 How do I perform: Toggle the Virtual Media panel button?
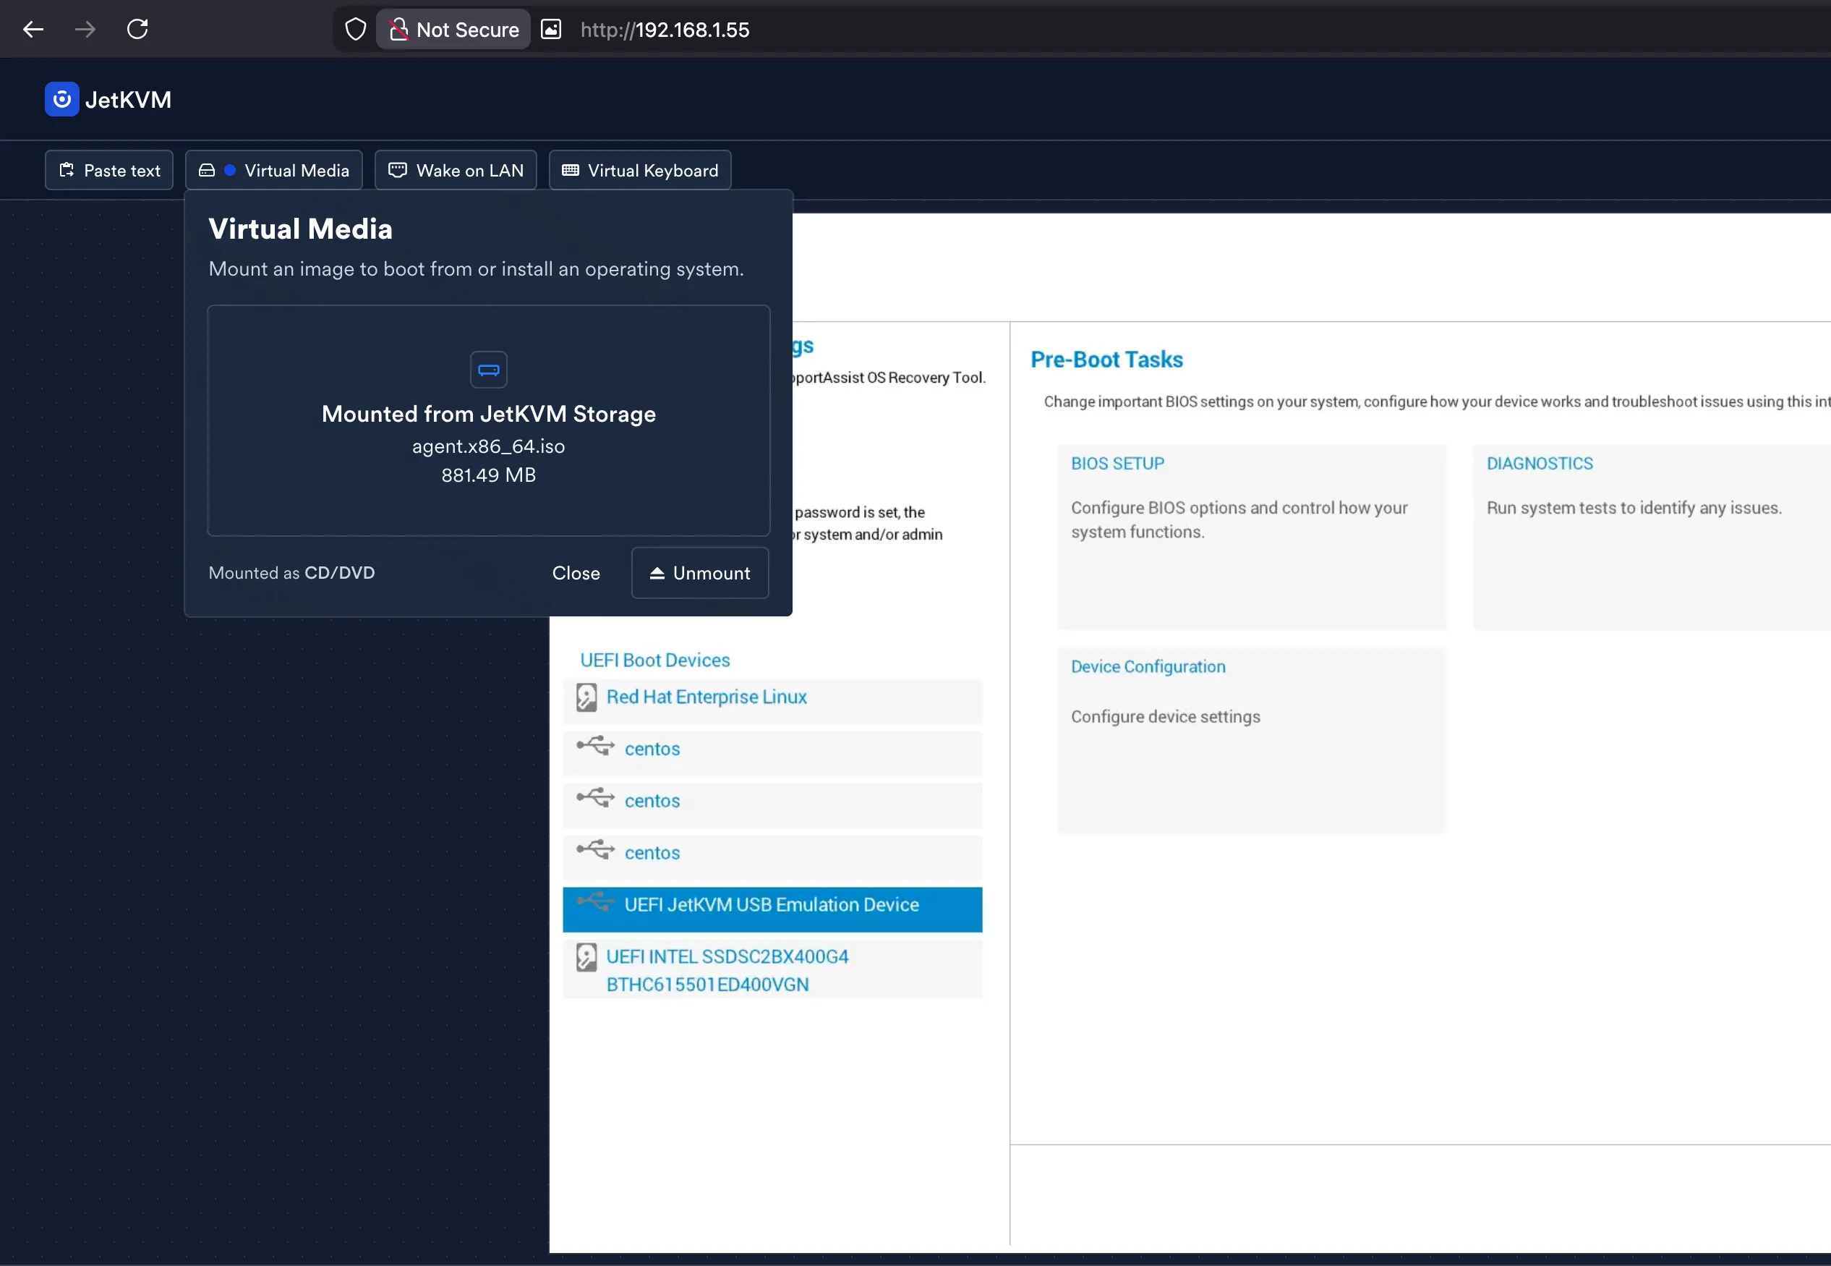[273, 171]
